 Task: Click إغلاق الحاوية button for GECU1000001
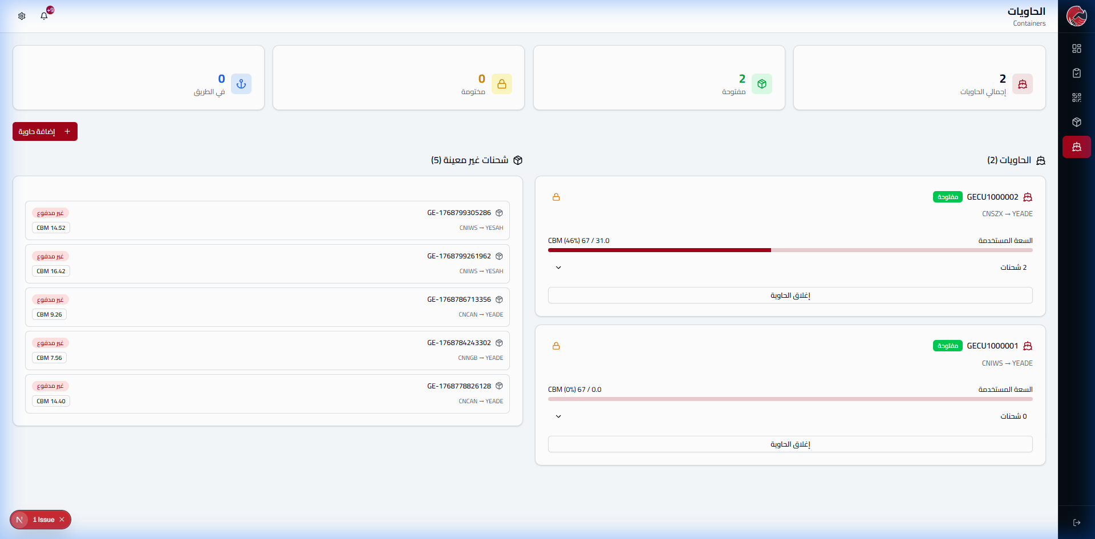click(790, 444)
